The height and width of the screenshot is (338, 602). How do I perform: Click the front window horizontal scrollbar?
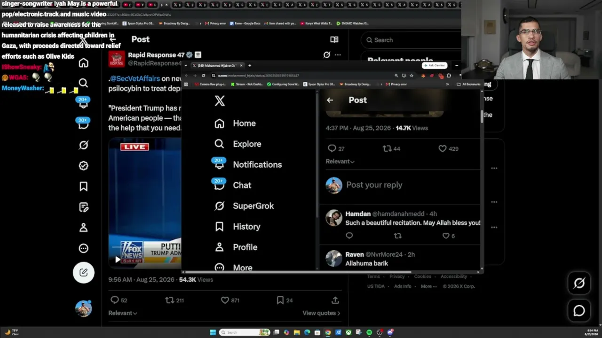[x=298, y=272]
